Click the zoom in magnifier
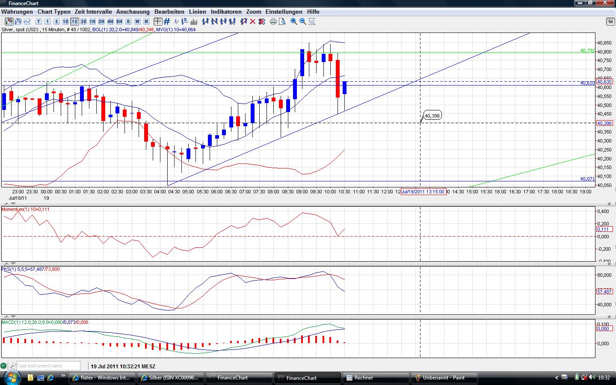 tap(294, 21)
